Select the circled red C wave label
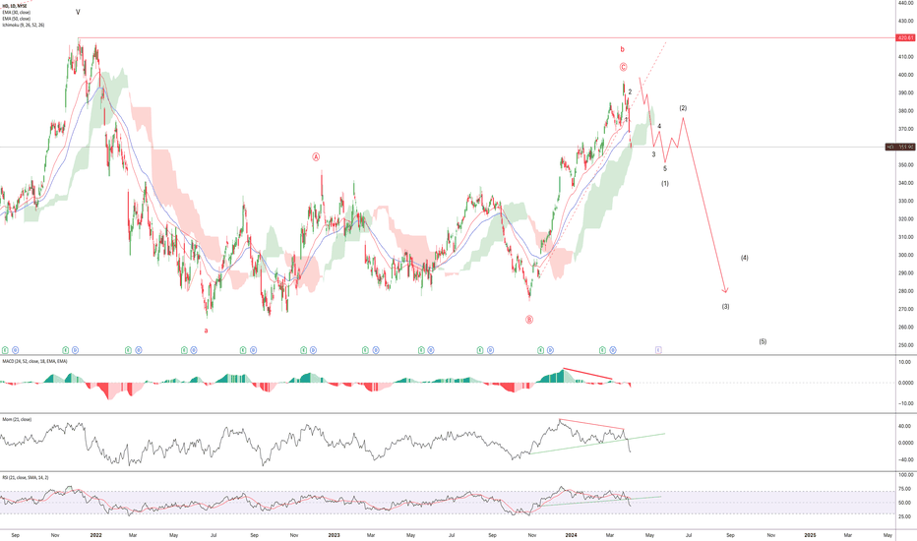The image size is (917, 541). click(x=624, y=67)
